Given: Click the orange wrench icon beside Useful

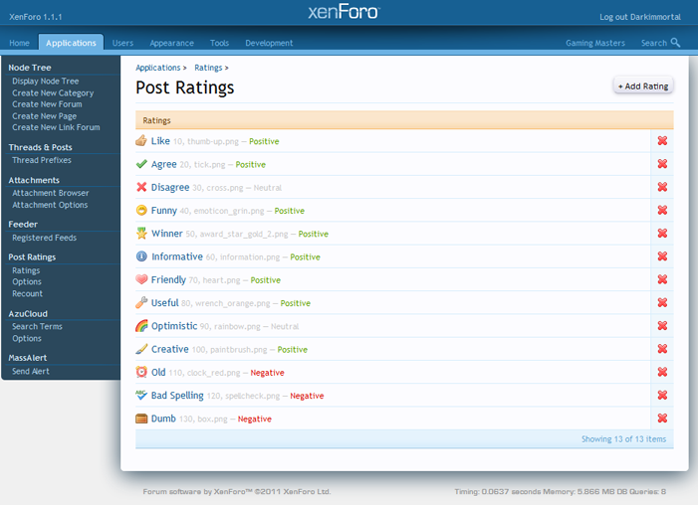Looking at the screenshot, I should [x=141, y=303].
